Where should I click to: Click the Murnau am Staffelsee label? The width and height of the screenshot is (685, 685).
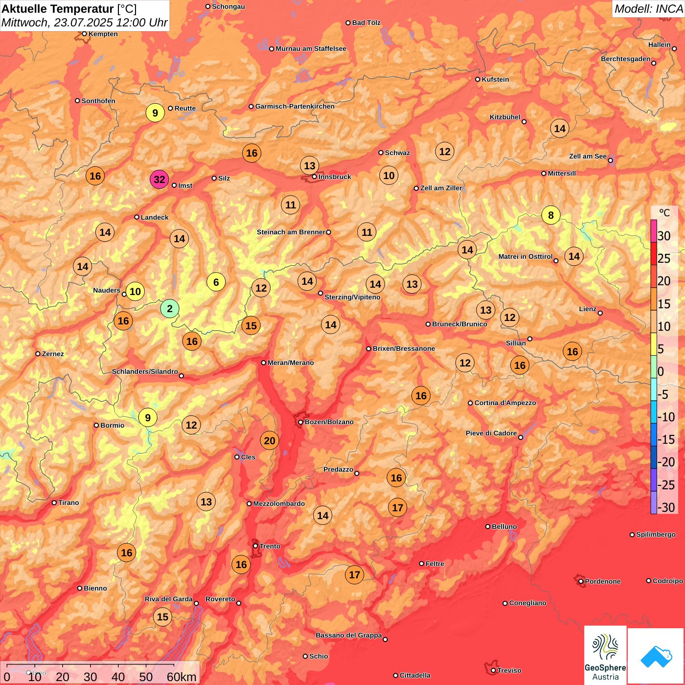(x=311, y=48)
